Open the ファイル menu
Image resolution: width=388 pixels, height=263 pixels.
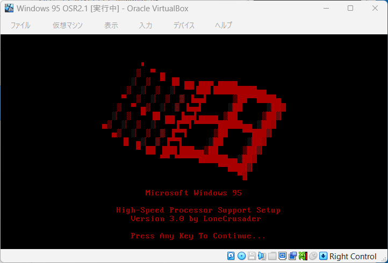coord(20,25)
